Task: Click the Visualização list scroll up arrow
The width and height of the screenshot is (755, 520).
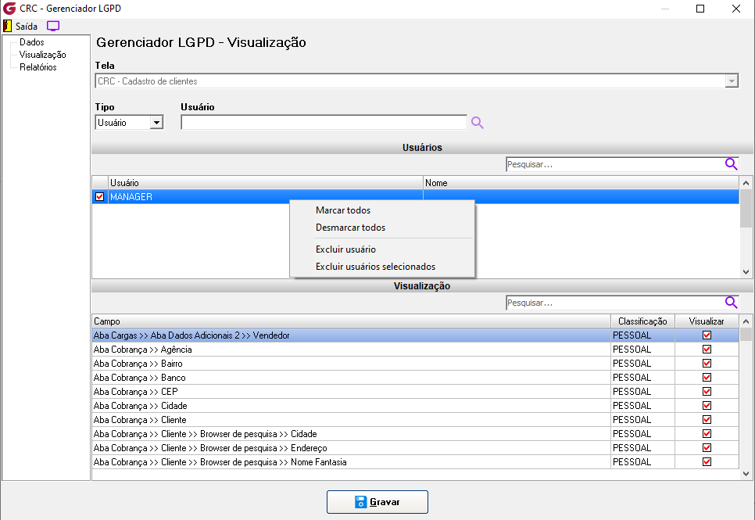Action: pyautogui.click(x=746, y=321)
